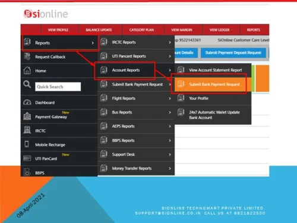Select Submit Bank Payment Request submenu label
This screenshot has height=223, width=297.
click(x=214, y=84)
